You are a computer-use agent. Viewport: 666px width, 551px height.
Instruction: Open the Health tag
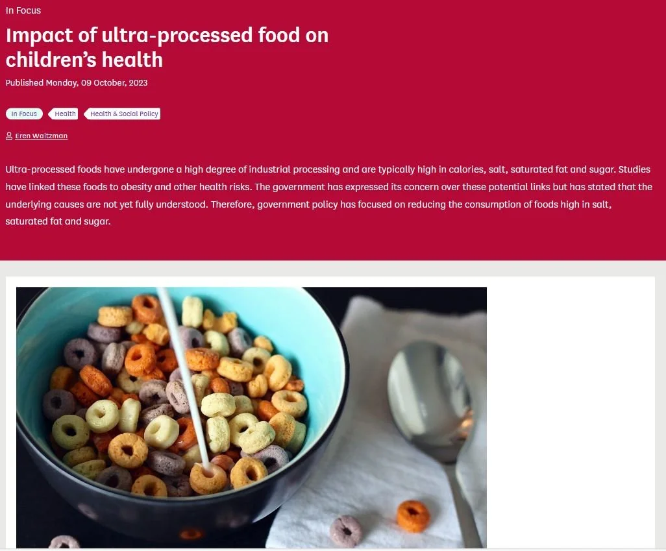[x=63, y=114]
